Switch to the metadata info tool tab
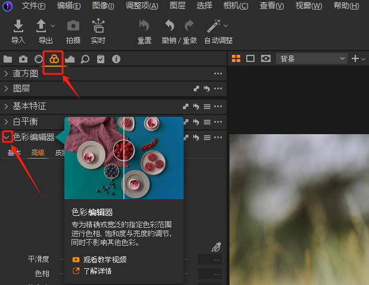The height and width of the screenshot is (285, 369). tap(116, 59)
